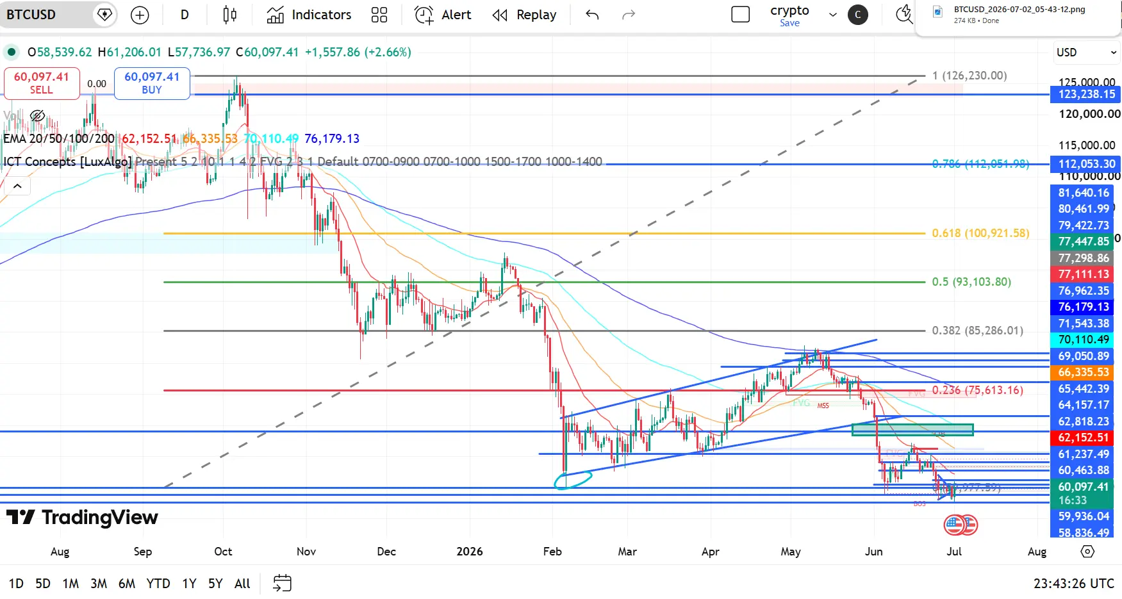Open timezone menu at 23:43:26 UTC
Viewport: 1122px width, 599px height.
pyautogui.click(x=1073, y=584)
